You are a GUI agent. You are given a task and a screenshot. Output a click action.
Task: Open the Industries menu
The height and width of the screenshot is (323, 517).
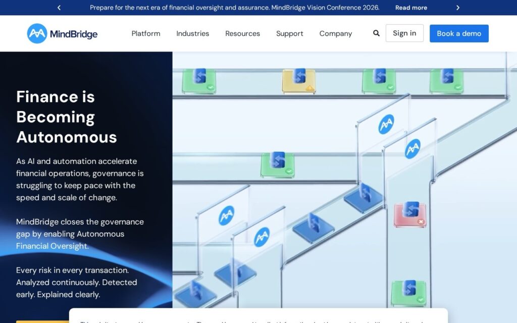pyautogui.click(x=192, y=34)
